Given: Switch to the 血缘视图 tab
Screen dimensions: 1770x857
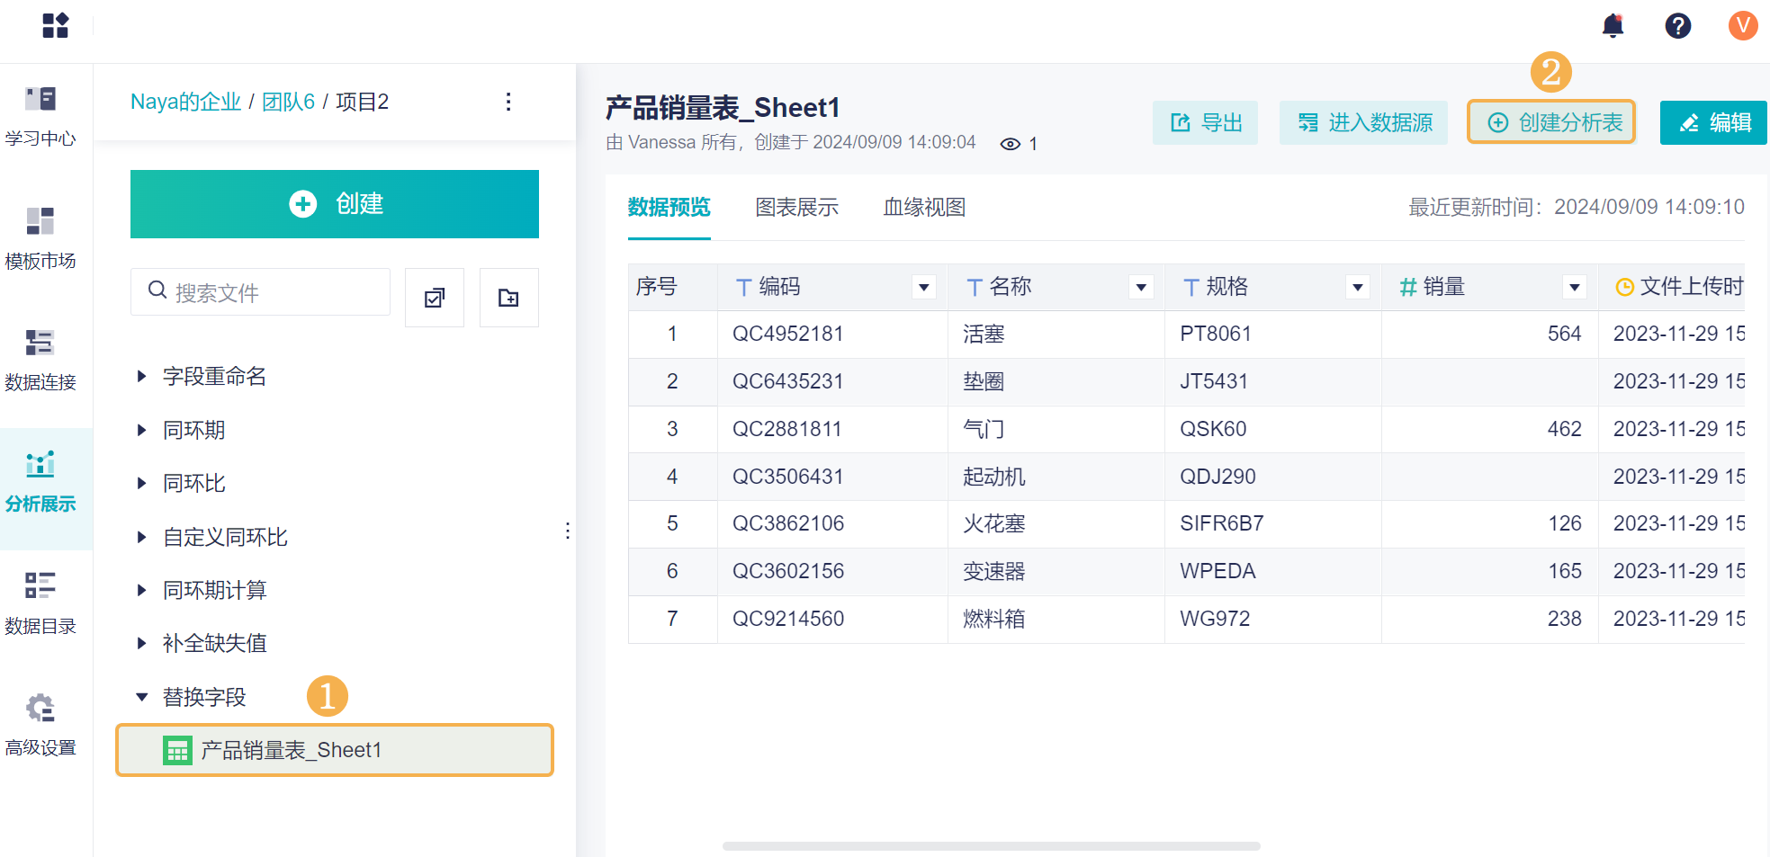Looking at the screenshot, I should pos(924,208).
